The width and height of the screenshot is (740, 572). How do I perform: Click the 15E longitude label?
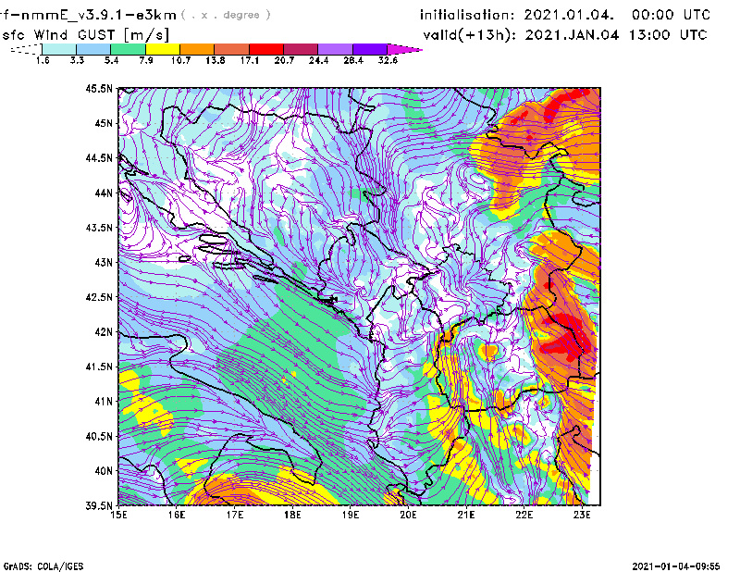[x=118, y=515]
